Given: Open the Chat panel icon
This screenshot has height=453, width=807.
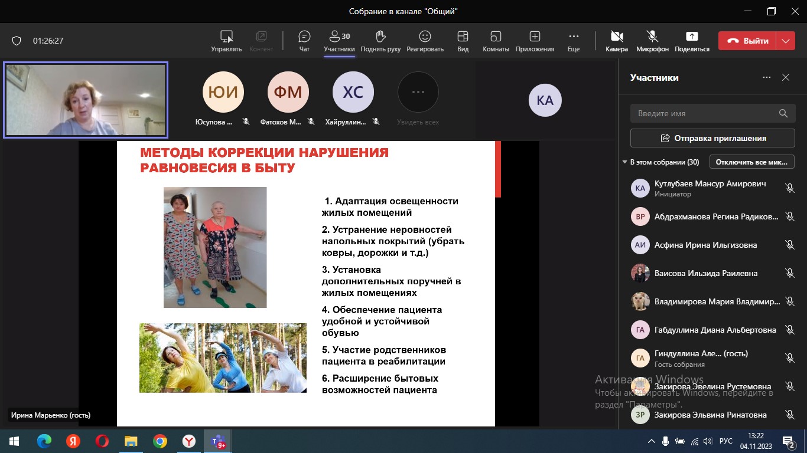Looking at the screenshot, I should click(x=304, y=37).
